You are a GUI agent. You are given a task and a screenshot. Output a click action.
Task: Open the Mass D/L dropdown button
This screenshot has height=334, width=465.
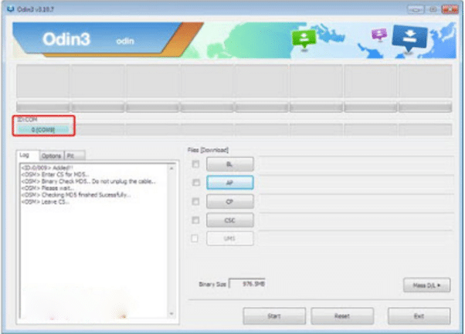pyautogui.click(x=426, y=285)
